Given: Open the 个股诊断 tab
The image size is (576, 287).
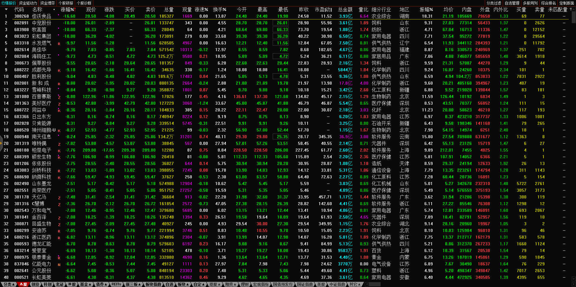Looking at the screenshot, I should (x=84, y=3).
